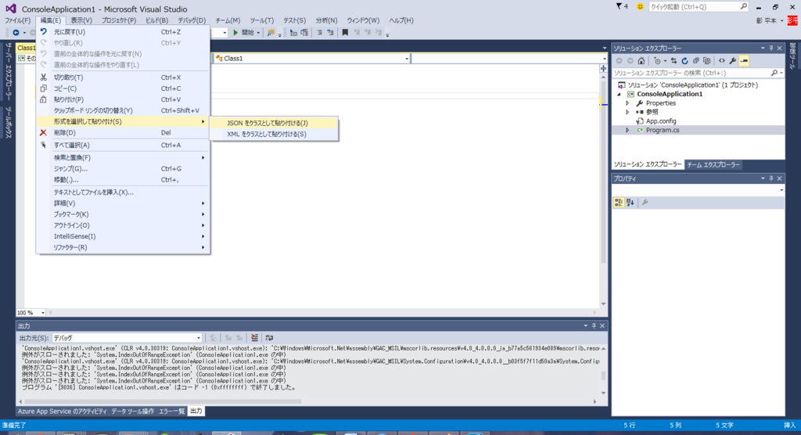Select JSON をクラスとして貼り付ける menu item

(x=275, y=123)
